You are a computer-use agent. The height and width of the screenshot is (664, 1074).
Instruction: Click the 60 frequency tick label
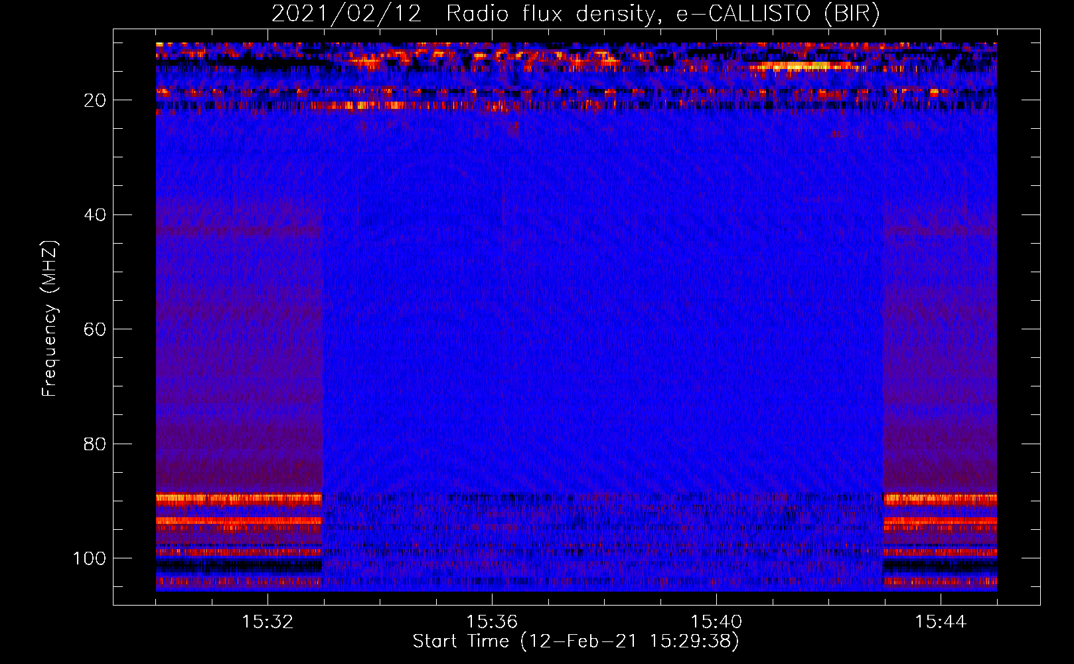pyautogui.click(x=95, y=329)
